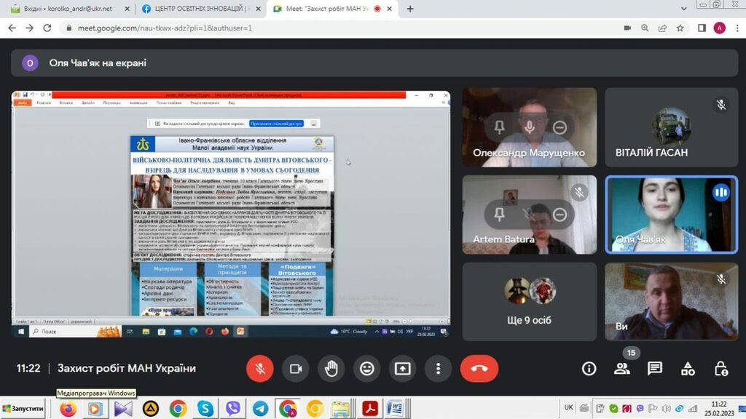
Task: Open the meeting details info icon
Action: click(589, 369)
